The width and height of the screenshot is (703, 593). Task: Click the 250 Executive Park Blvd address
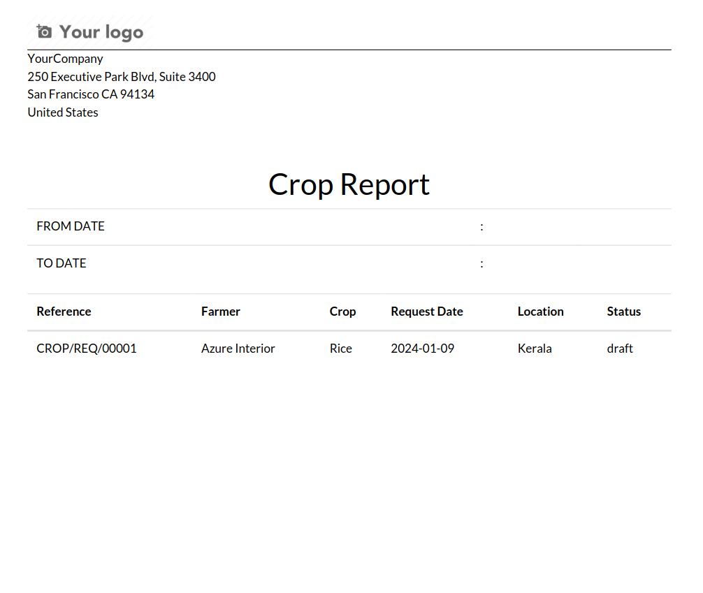click(x=122, y=77)
